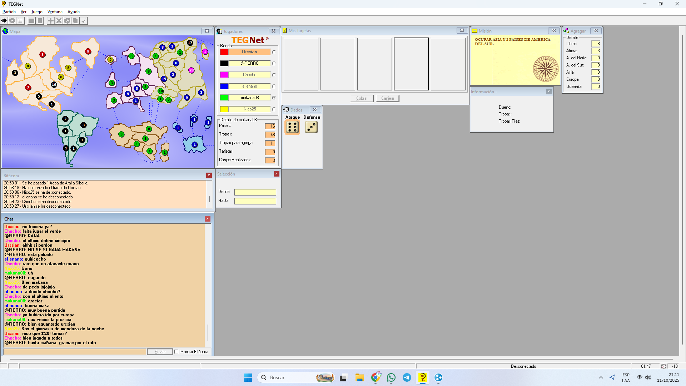Open the Partida menu

tap(9, 12)
